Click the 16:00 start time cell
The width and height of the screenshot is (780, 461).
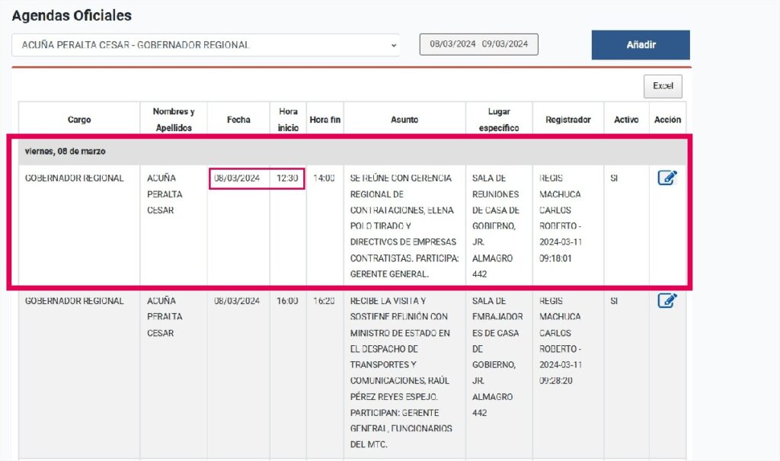(x=287, y=301)
